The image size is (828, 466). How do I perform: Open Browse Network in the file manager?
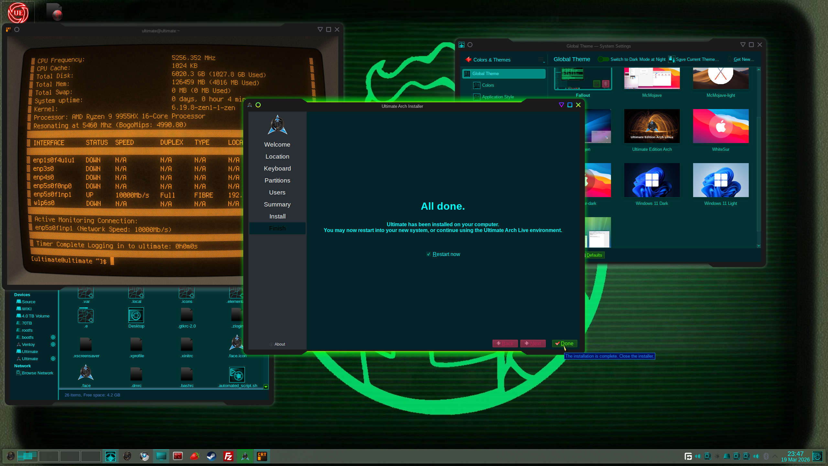[35, 373]
